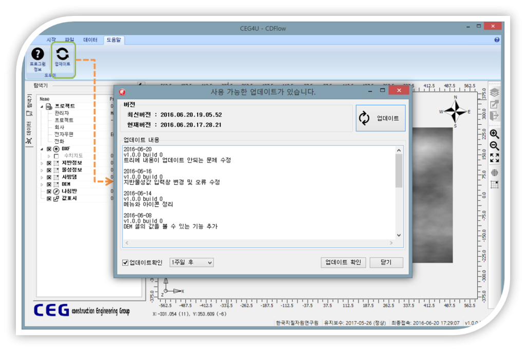Screen dimensions: 526x351
Task: Click the export arrow box icon
Action: coord(495,104)
